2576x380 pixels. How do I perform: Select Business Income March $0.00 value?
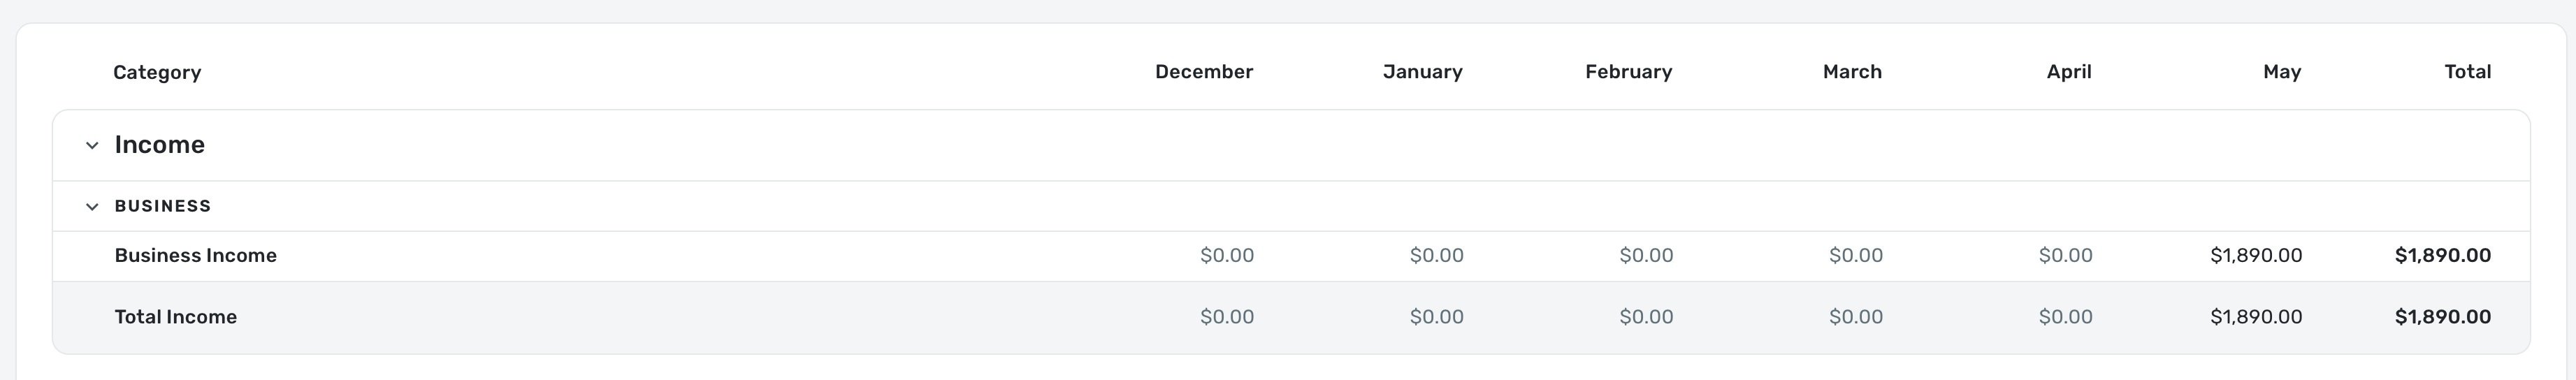(1856, 256)
